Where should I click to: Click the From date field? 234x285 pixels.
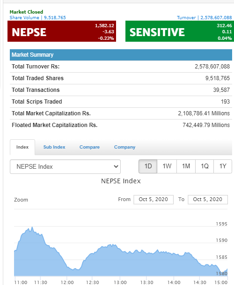(x=154, y=199)
